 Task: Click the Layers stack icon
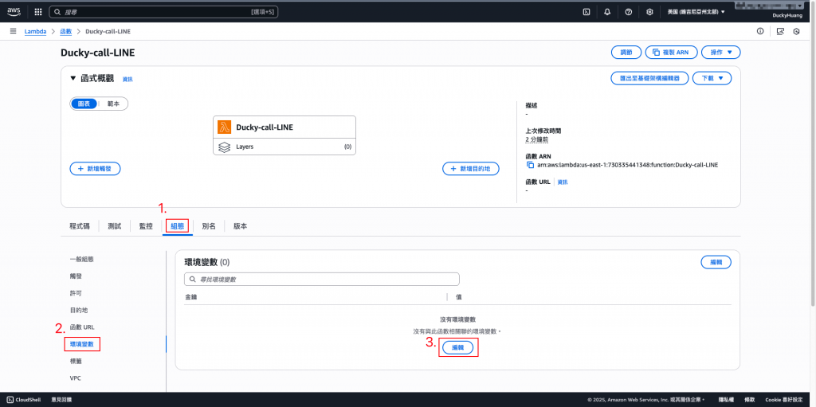pyautogui.click(x=224, y=147)
